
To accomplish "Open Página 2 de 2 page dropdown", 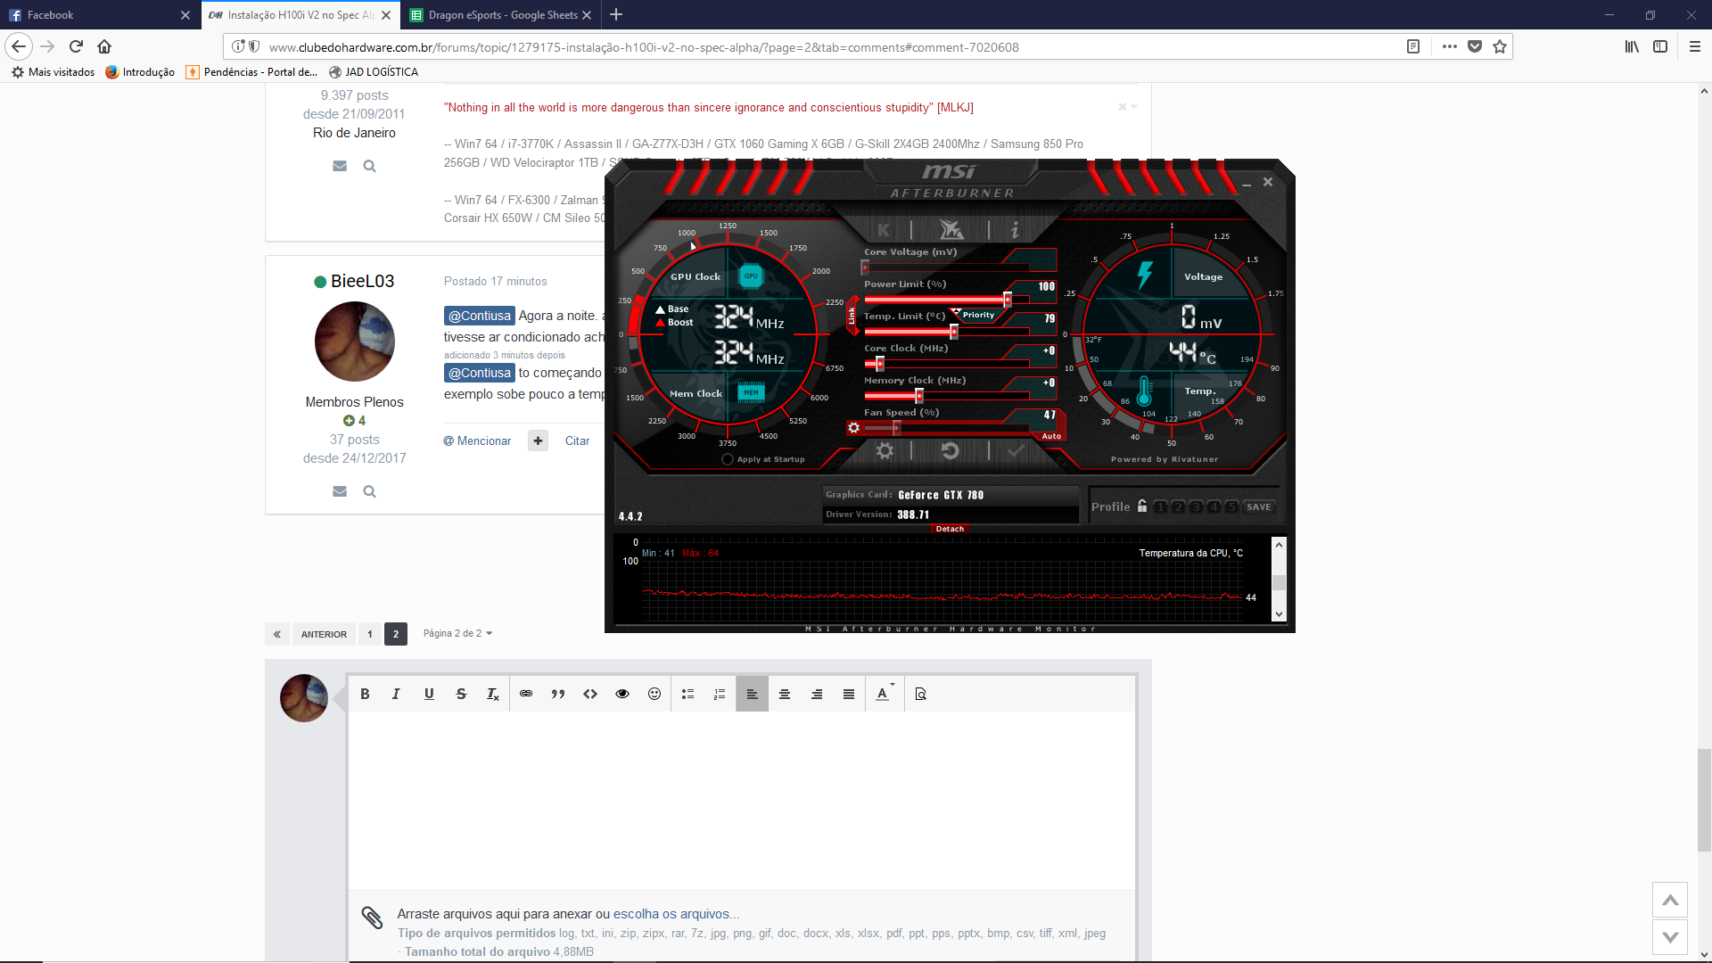I will click(457, 634).
